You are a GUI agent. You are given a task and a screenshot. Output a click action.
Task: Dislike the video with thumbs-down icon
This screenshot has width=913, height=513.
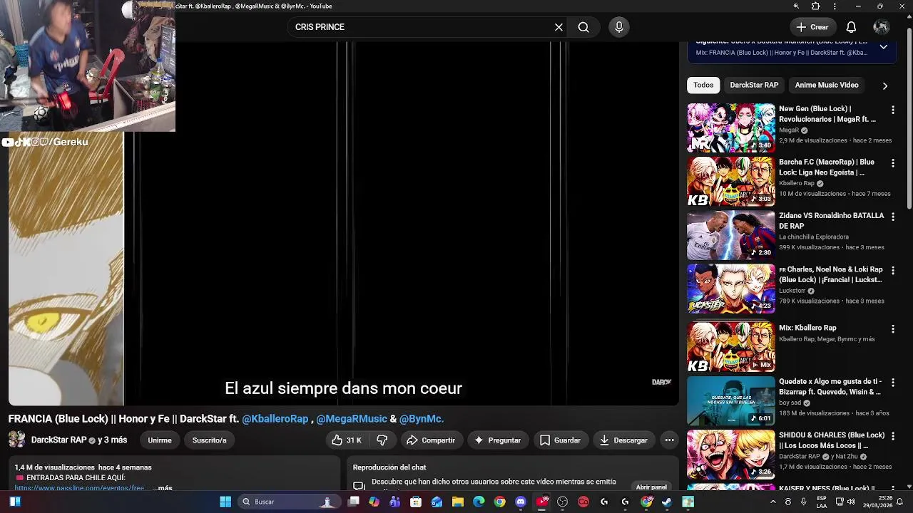pyautogui.click(x=382, y=440)
